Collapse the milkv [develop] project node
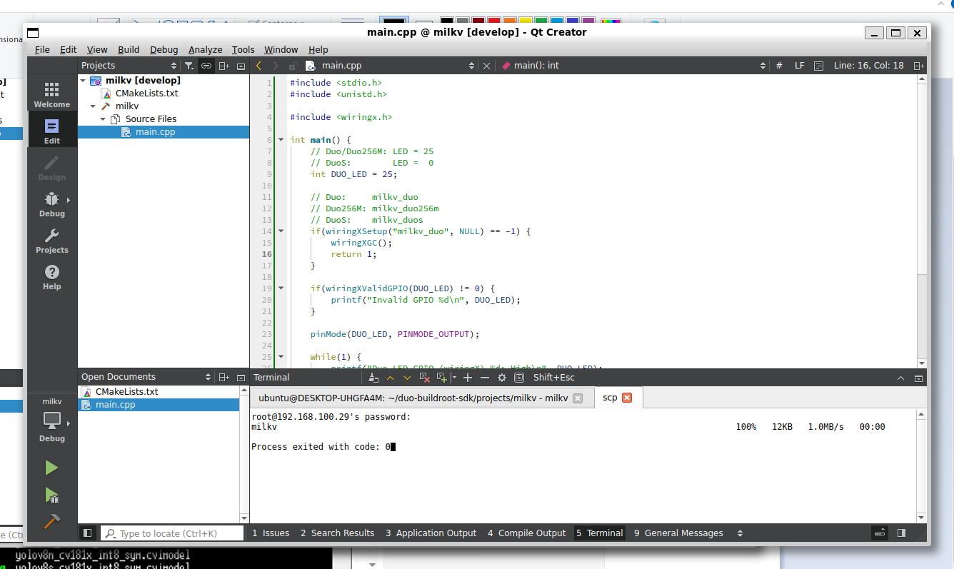 pyautogui.click(x=84, y=81)
